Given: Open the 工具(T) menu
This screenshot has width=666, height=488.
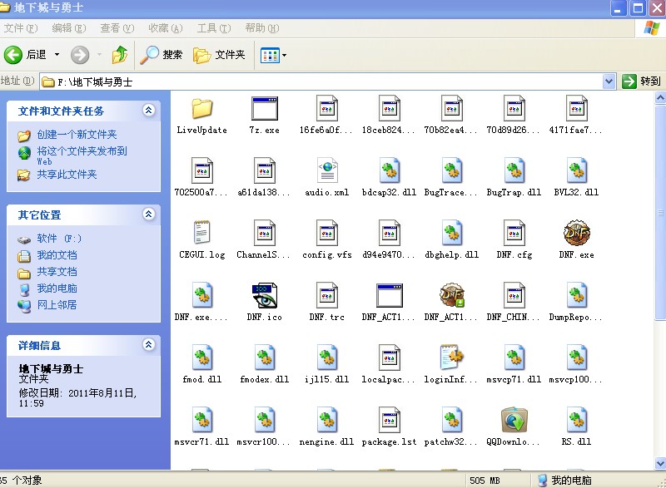Looking at the screenshot, I should (x=214, y=28).
